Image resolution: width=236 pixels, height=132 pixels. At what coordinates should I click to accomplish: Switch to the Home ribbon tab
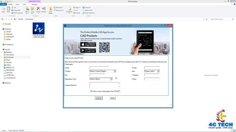(x=10, y=4)
